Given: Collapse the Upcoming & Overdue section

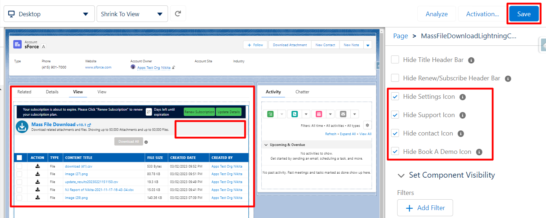Looking at the screenshot, I should tap(266, 145).
